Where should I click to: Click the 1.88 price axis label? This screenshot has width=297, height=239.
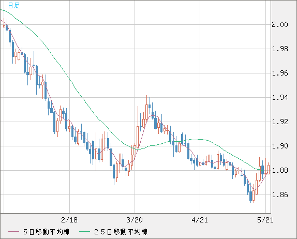tap(280, 170)
